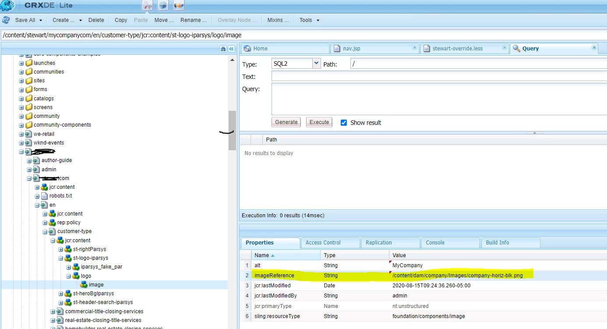
Task: Click the binoculars search icon in tree panel
Action: coord(223,49)
